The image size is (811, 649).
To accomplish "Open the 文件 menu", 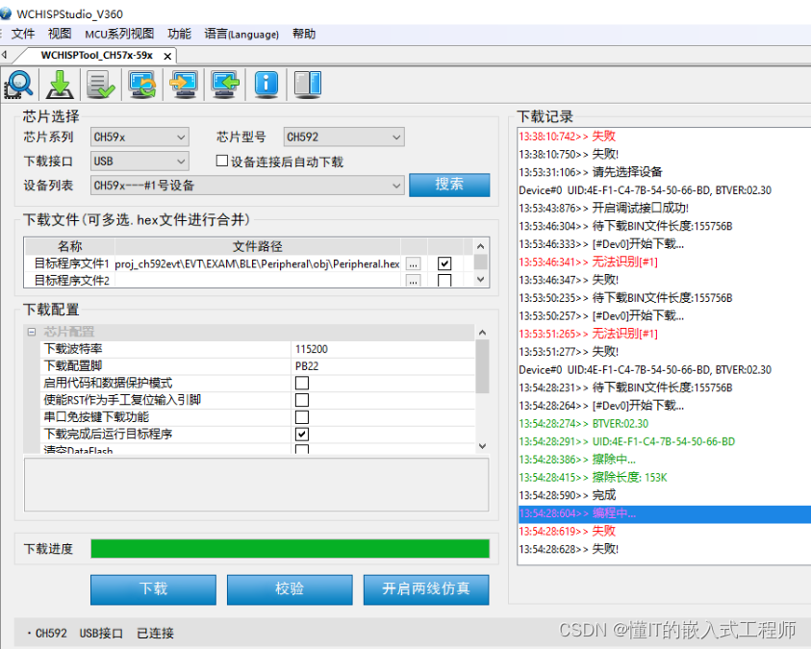I will tap(23, 34).
